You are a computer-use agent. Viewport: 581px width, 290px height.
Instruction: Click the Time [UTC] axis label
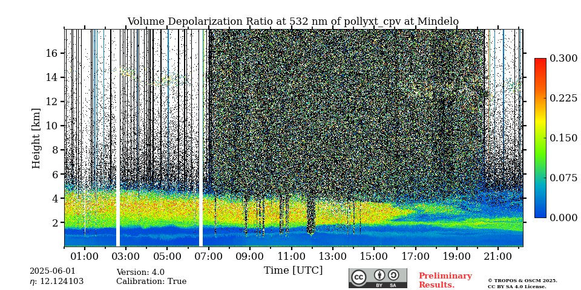[x=293, y=271]
